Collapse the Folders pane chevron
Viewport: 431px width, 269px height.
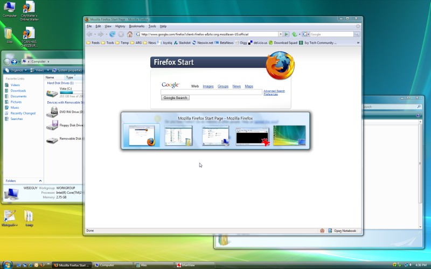(40, 181)
